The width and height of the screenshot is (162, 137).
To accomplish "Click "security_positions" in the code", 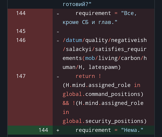I will click(x=114, y=121).
